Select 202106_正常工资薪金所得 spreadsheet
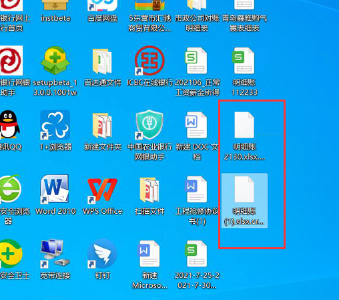The image size is (339, 300). (197, 61)
